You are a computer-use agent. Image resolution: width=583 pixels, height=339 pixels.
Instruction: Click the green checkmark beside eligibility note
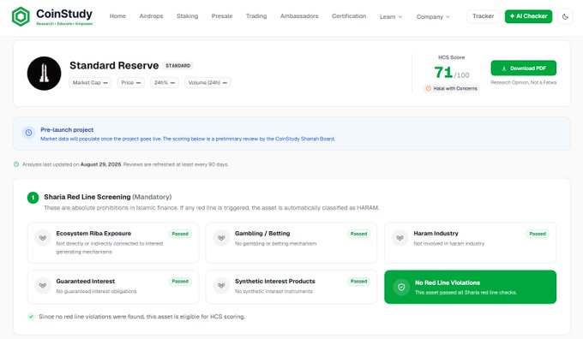(31, 317)
